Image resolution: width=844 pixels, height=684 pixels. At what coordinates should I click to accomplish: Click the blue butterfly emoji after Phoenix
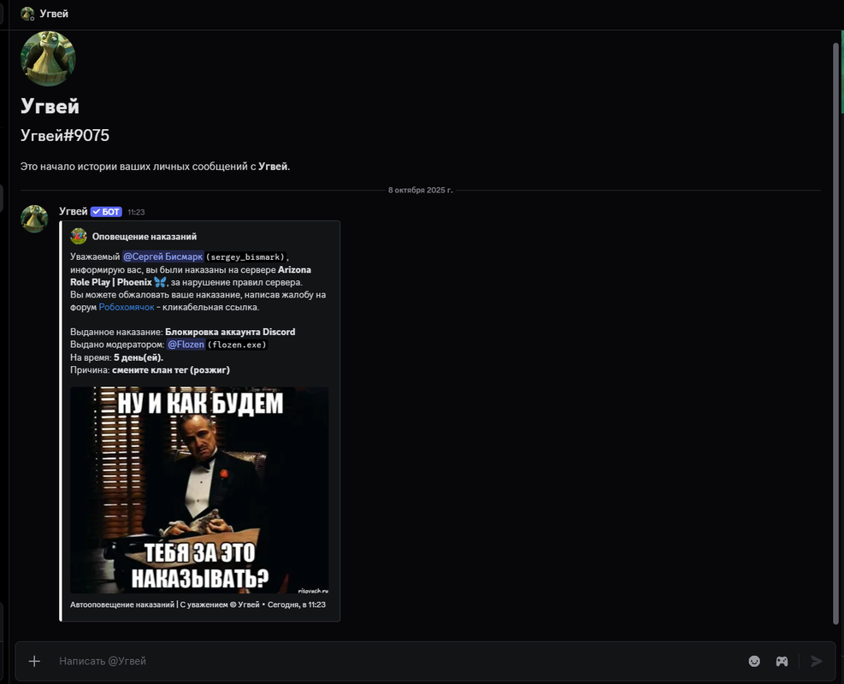[160, 282]
